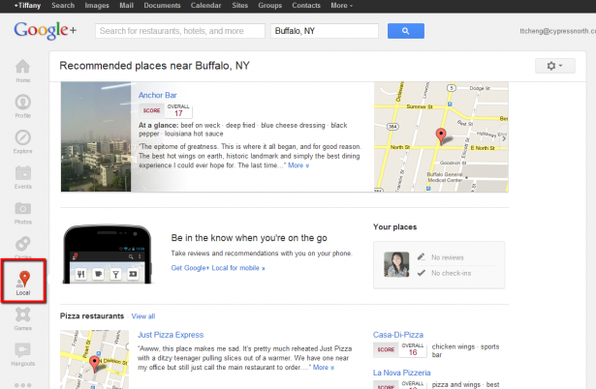596x389 pixels.
Task: Expand Anchor Bar review with More
Action: coord(298,165)
